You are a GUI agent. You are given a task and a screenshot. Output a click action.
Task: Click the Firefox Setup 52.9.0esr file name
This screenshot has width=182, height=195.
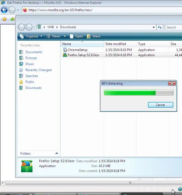83,55
